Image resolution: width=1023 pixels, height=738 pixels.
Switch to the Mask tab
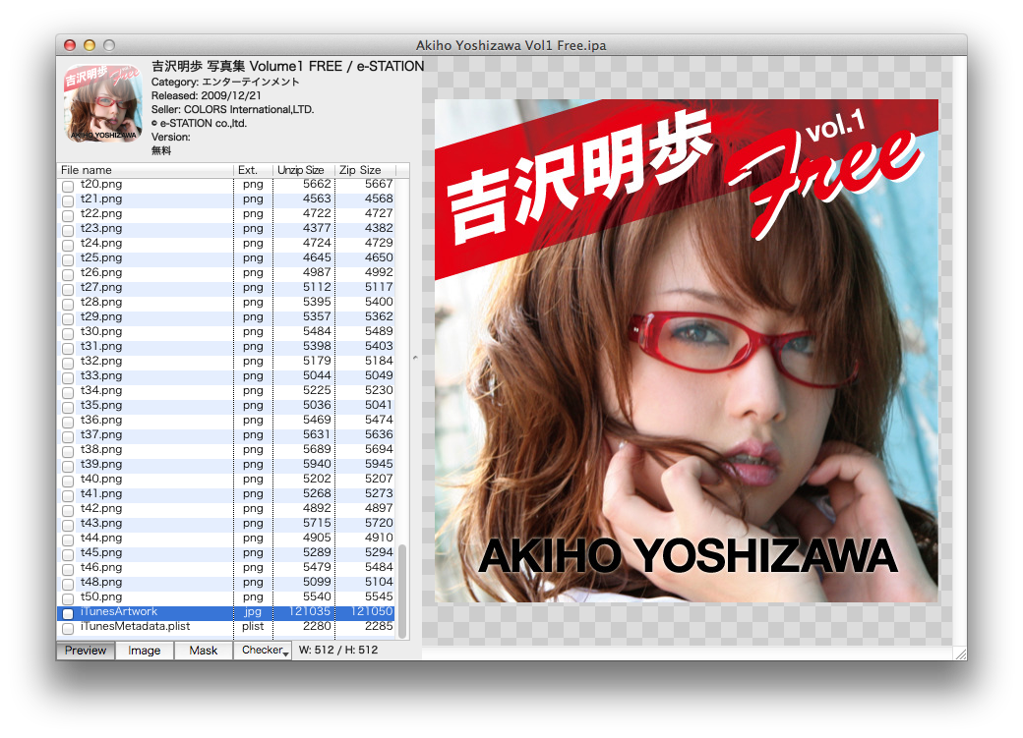click(x=204, y=651)
